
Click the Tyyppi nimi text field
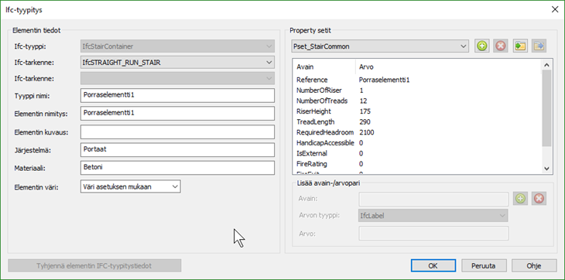coord(177,95)
